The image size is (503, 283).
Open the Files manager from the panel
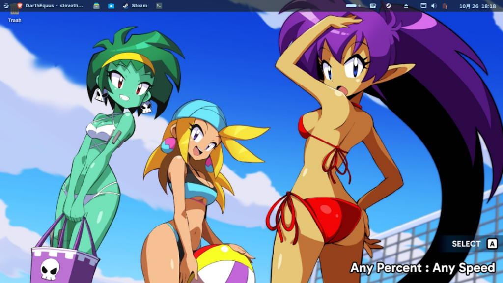coord(97,6)
